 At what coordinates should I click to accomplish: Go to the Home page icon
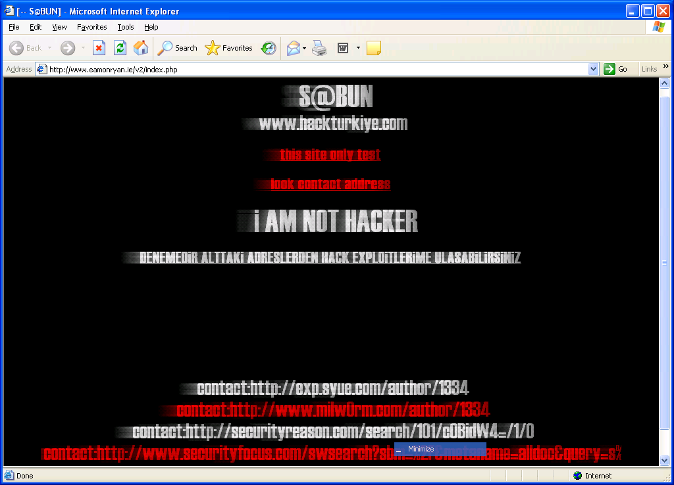[141, 48]
